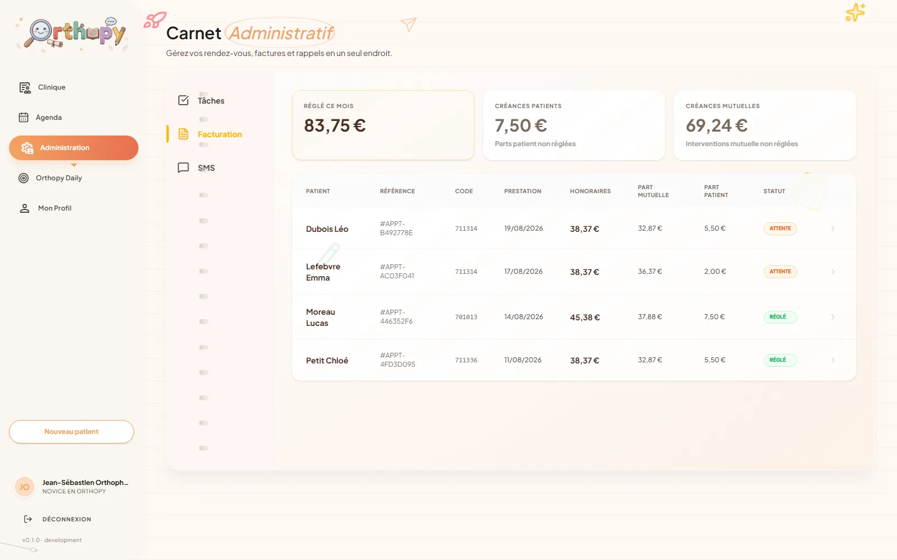Select the Créances patients summary card
This screenshot has height=560, width=897.
tap(574, 125)
